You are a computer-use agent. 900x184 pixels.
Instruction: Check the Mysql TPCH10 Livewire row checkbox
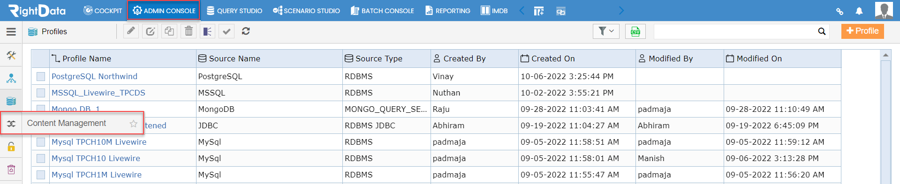tap(41, 158)
